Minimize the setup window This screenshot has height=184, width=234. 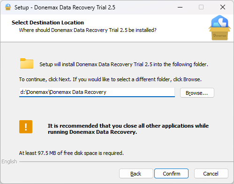pyautogui.click(x=180, y=7)
